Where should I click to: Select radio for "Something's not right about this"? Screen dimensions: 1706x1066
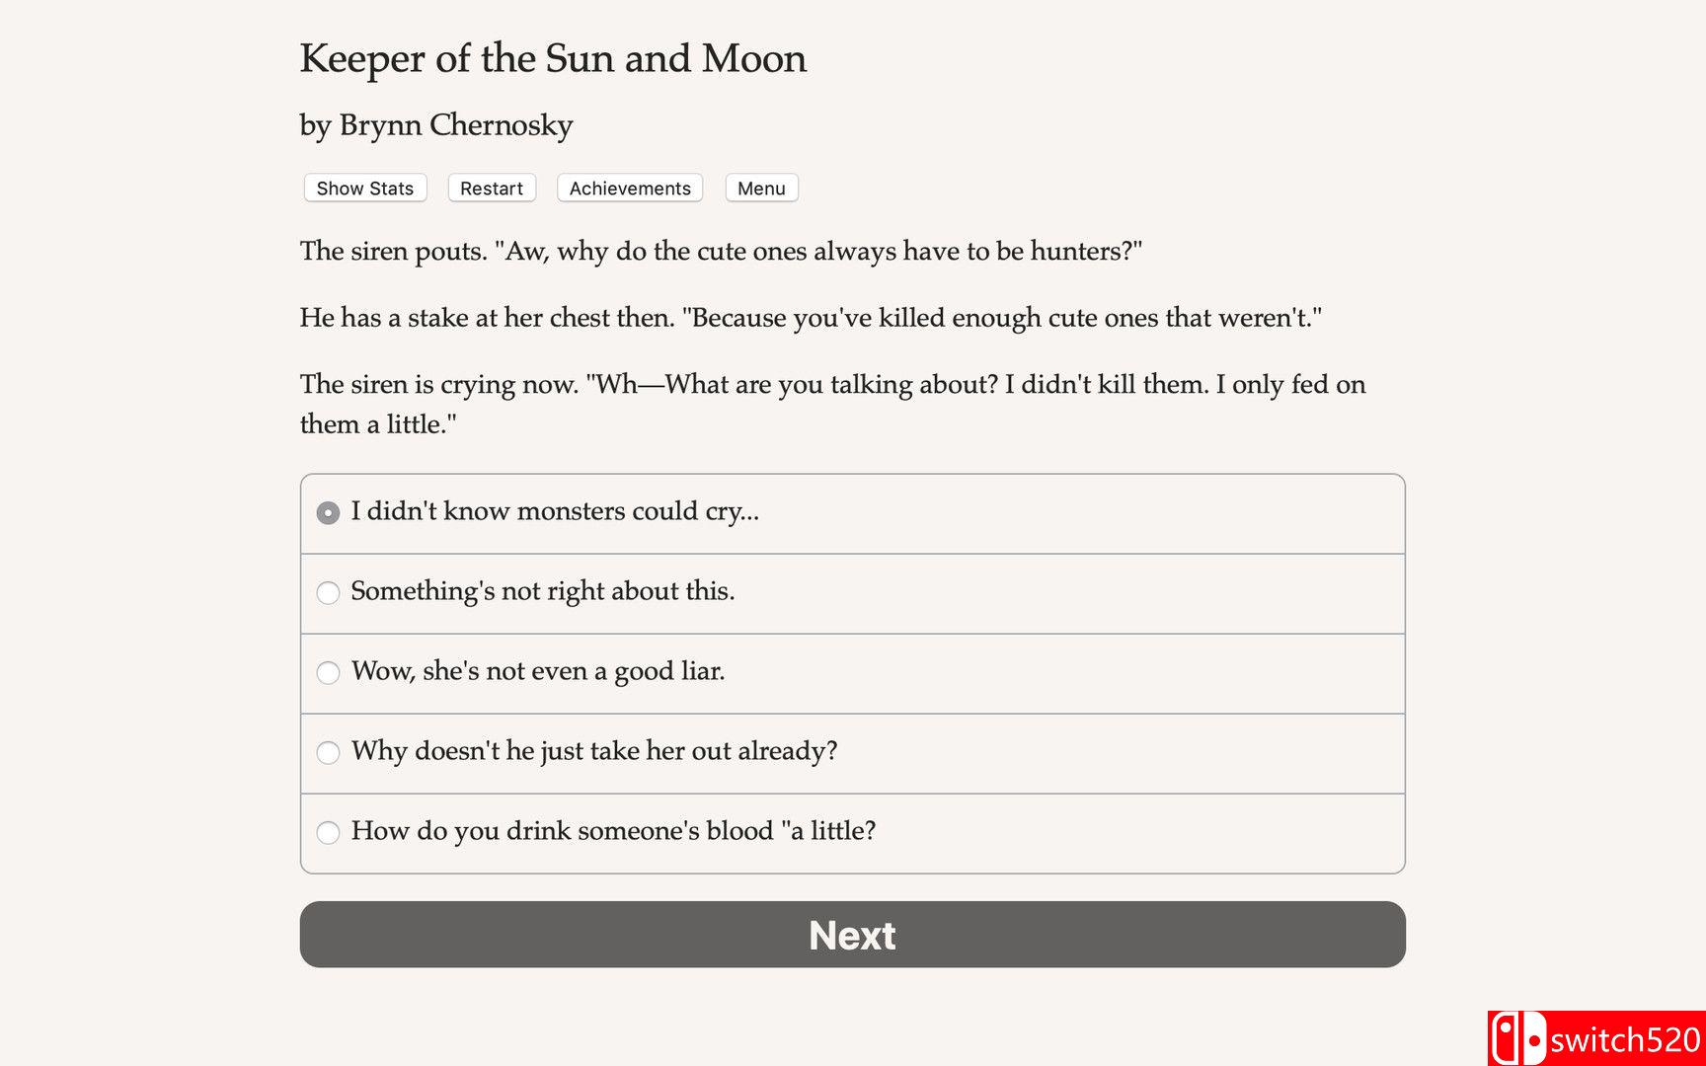point(328,592)
